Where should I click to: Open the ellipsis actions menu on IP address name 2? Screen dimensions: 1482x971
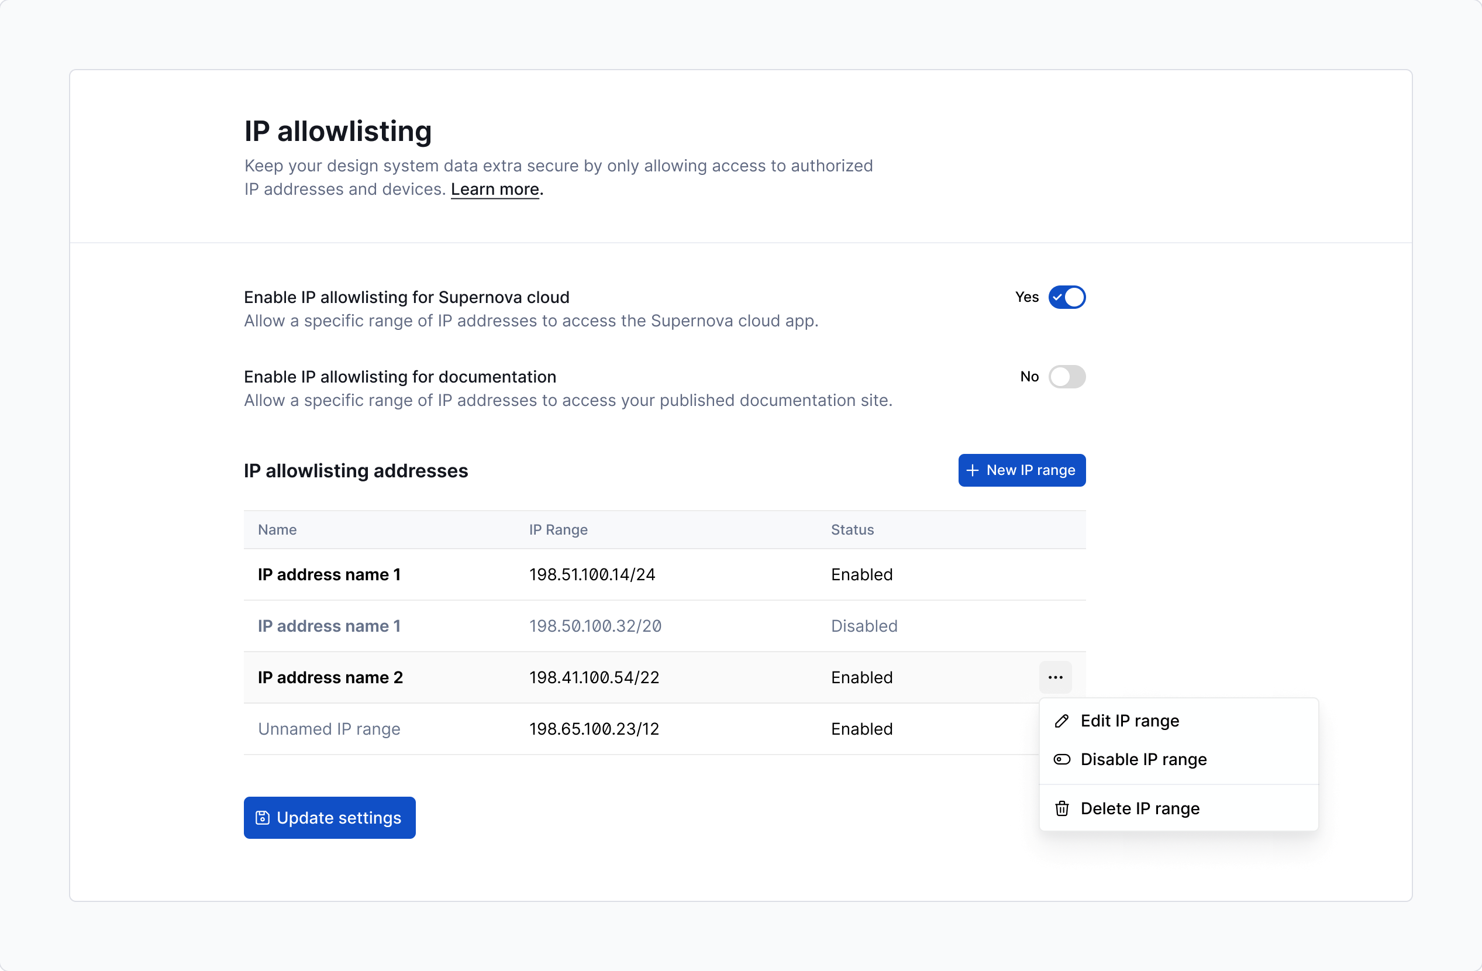coord(1056,677)
